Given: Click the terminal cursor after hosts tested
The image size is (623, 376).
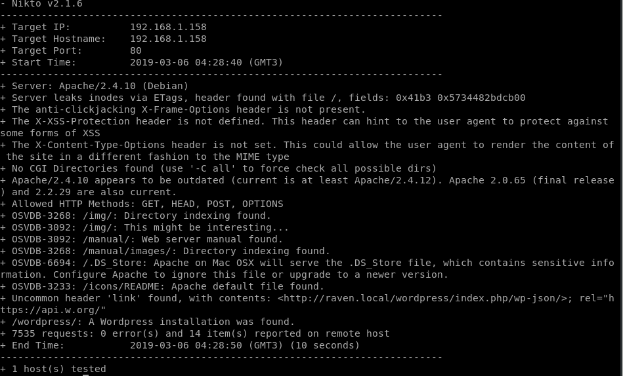Looking at the screenshot, I should [85, 375].
